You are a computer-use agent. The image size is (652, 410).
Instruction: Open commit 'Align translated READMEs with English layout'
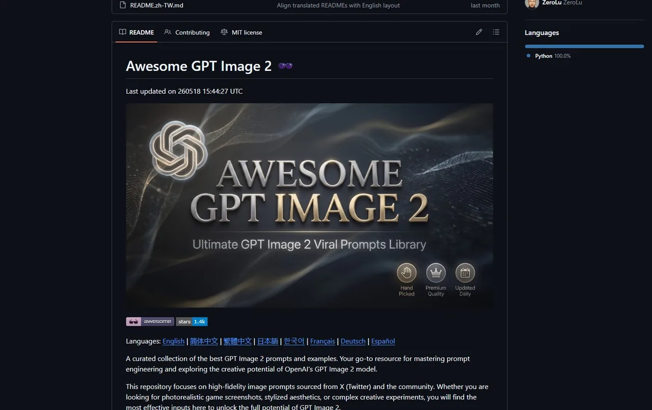pos(338,5)
